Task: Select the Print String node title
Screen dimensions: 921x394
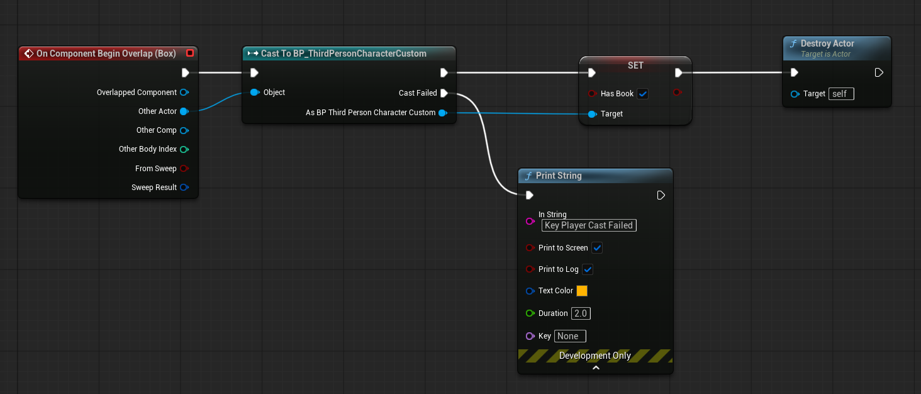Action: pos(559,176)
